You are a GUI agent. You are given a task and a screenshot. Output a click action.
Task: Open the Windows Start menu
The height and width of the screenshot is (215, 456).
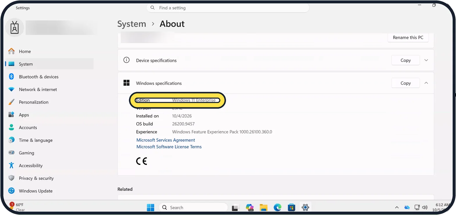click(151, 207)
